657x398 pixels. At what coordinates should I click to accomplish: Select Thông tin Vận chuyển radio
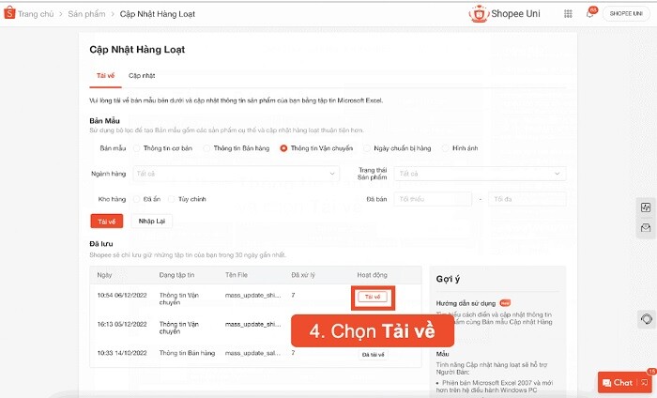point(283,148)
